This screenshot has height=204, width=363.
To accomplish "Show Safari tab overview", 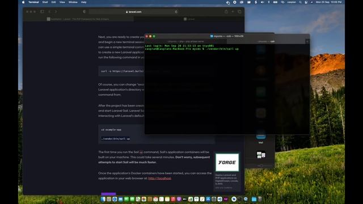I will click(239, 11).
